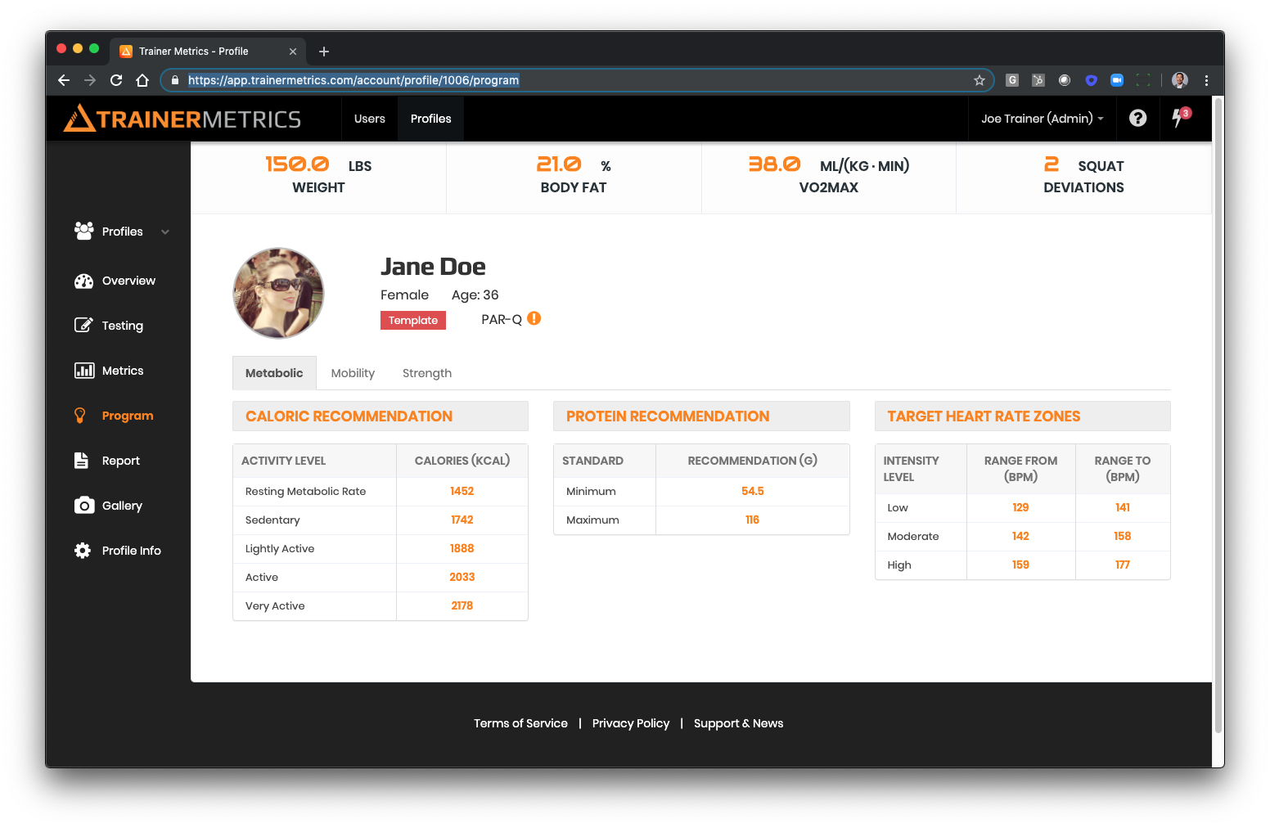Open Profile Info in the sidebar

132,551
